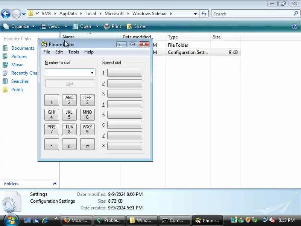Click the WXY 9 keypad button

87,129
